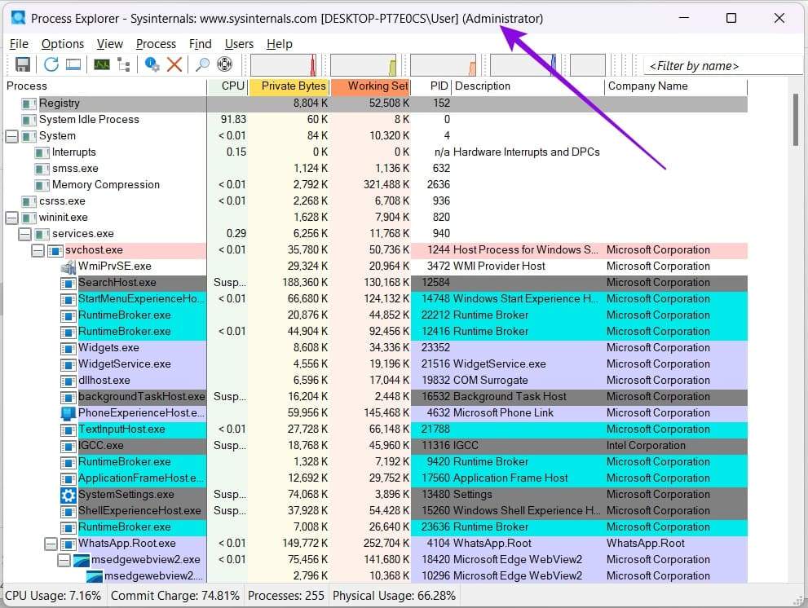Click the TextInputHost.exe process icon
808x608 pixels.
tap(68, 430)
